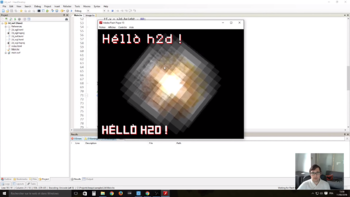
Task: Expand the References tree node
Action: point(5,26)
